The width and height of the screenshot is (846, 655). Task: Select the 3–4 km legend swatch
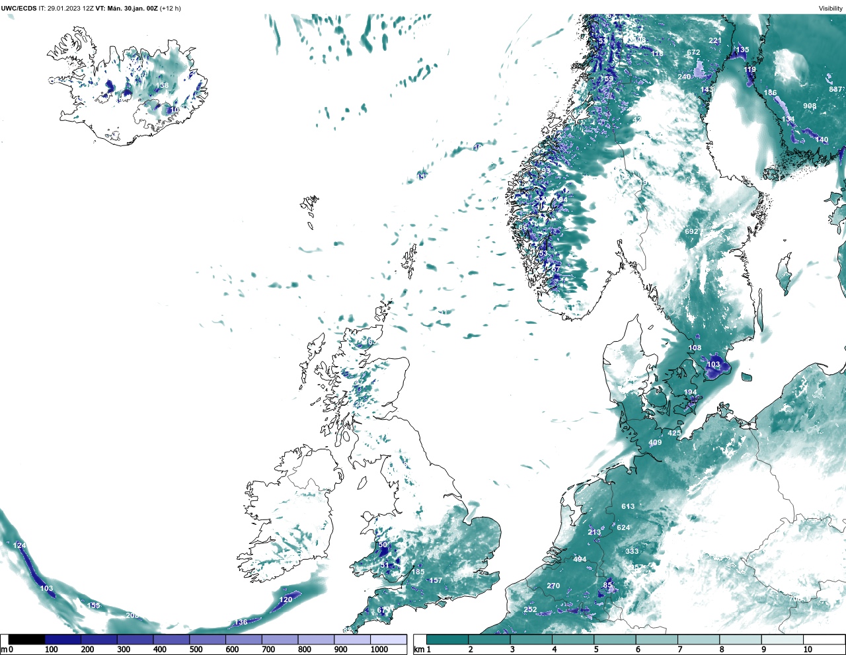[x=531, y=639]
